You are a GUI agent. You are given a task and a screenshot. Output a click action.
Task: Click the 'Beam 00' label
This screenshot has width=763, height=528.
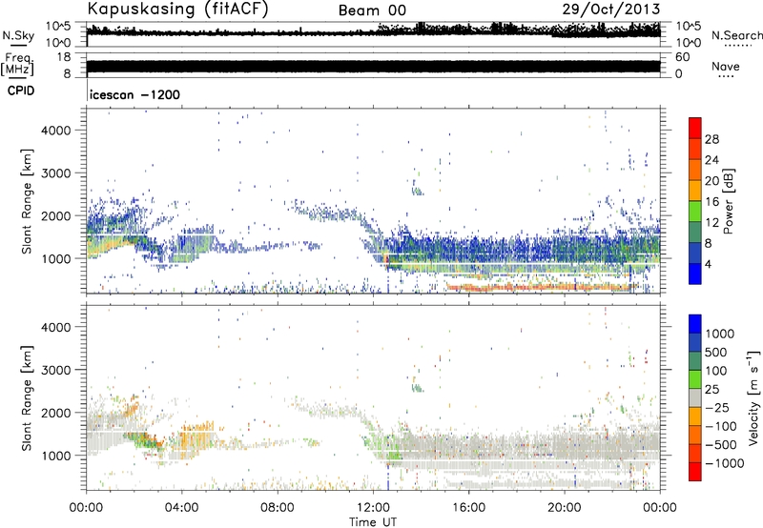[x=372, y=10]
